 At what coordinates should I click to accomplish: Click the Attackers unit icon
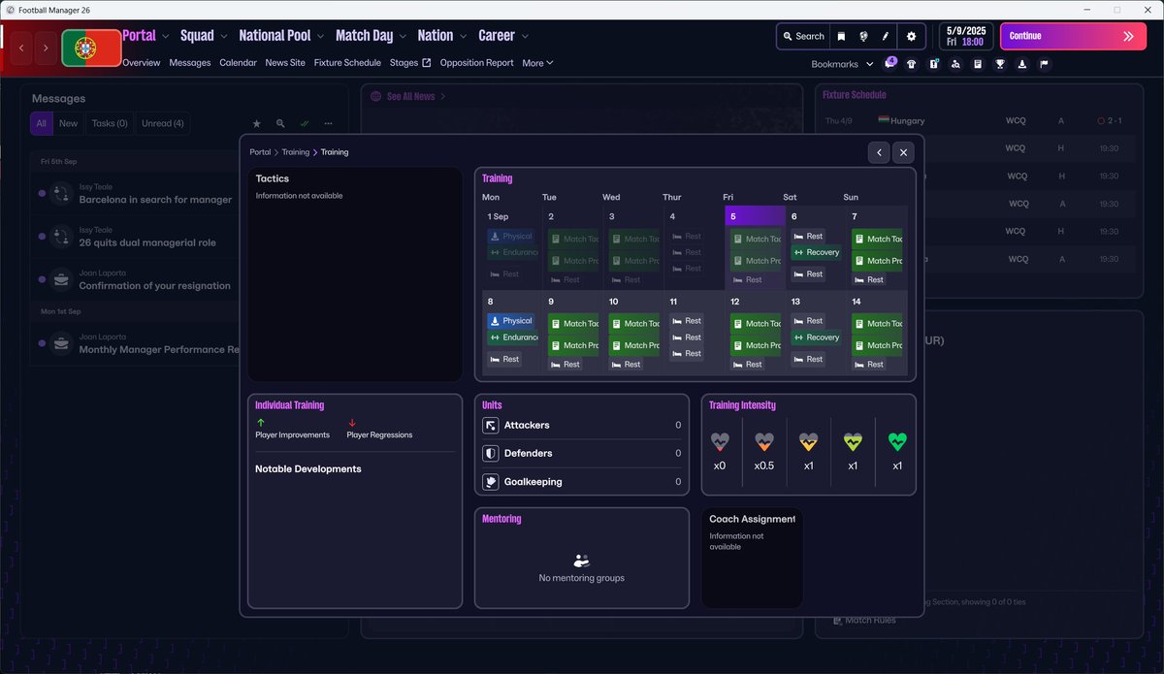tap(491, 425)
